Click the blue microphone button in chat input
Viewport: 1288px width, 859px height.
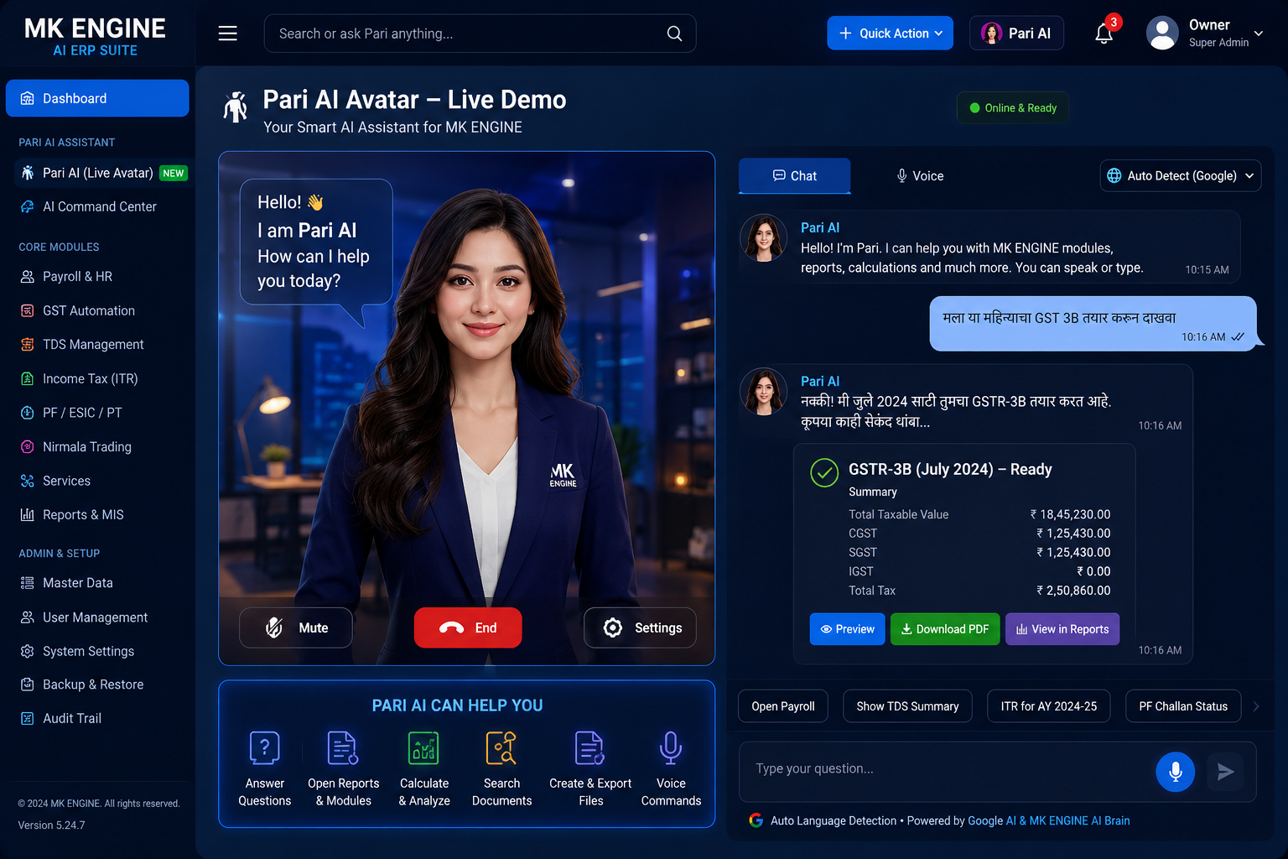point(1176,772)
